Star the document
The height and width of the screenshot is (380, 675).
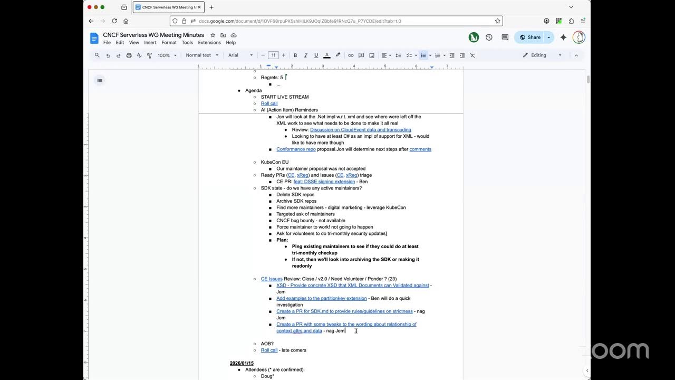(x=213, y=35)
